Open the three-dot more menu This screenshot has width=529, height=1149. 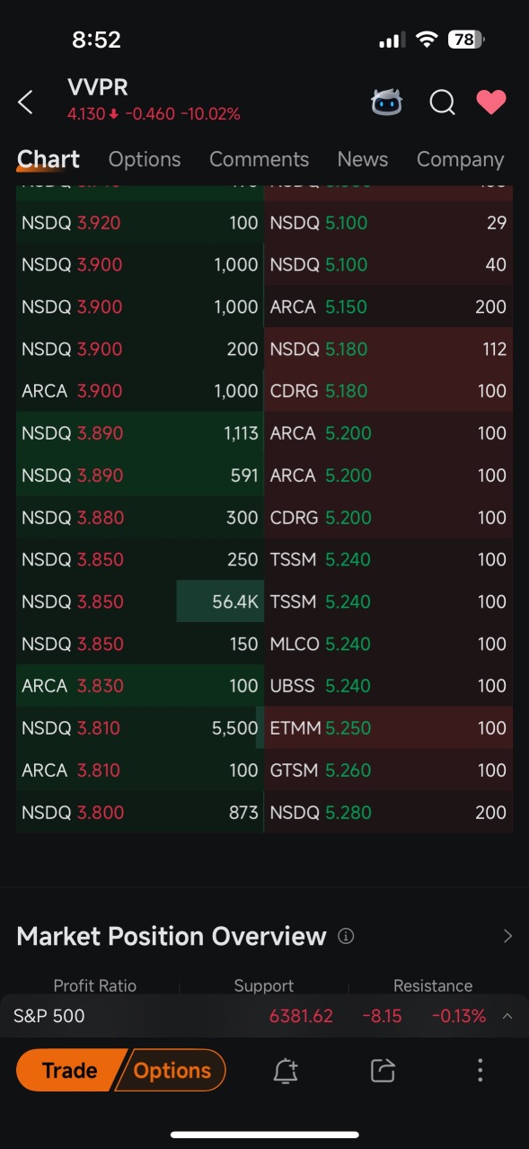coord(481,1070)
